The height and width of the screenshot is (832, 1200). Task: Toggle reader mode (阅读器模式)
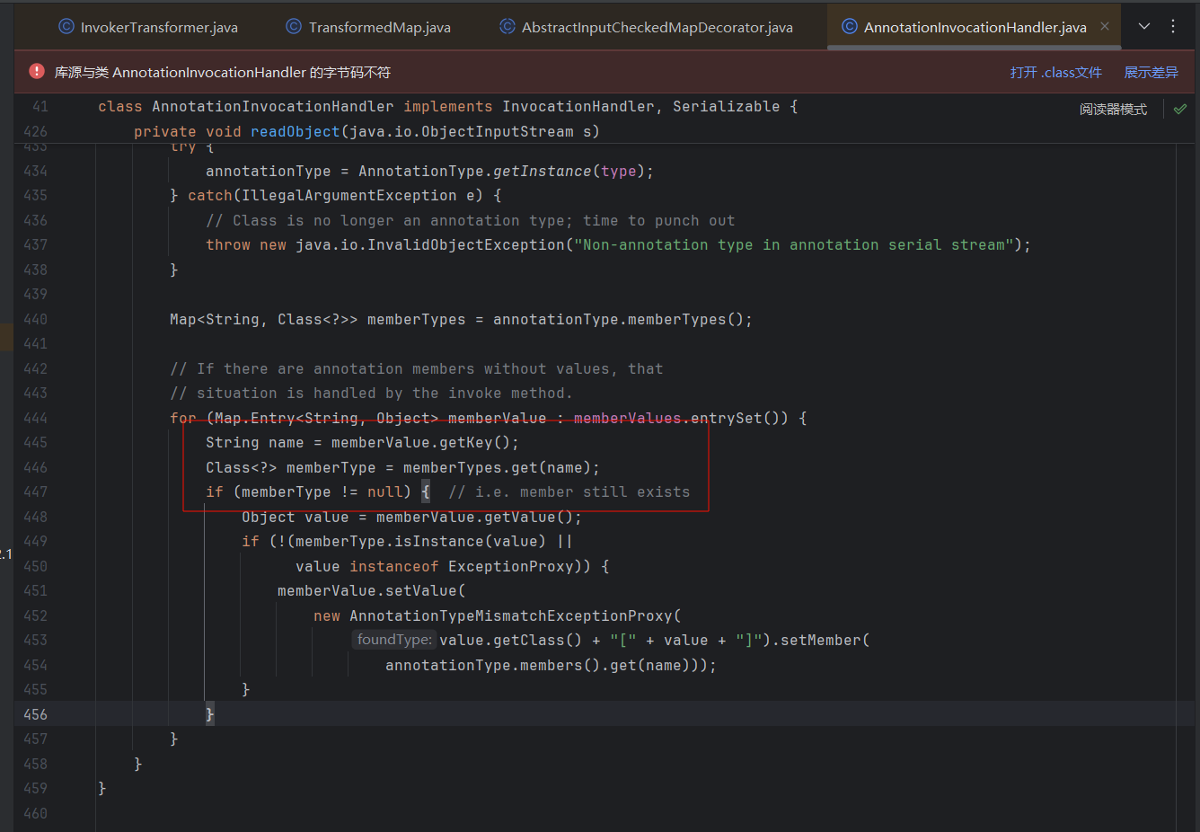point(1113,109)
